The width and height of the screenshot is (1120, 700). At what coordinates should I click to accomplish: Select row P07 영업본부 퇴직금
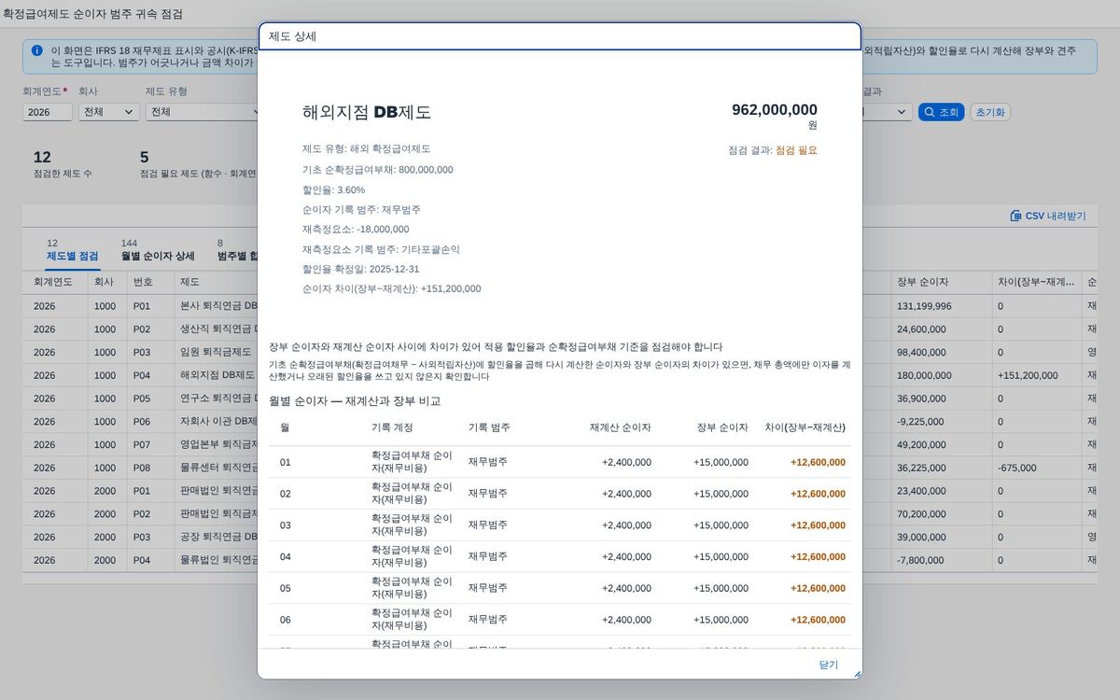[560, 445]
